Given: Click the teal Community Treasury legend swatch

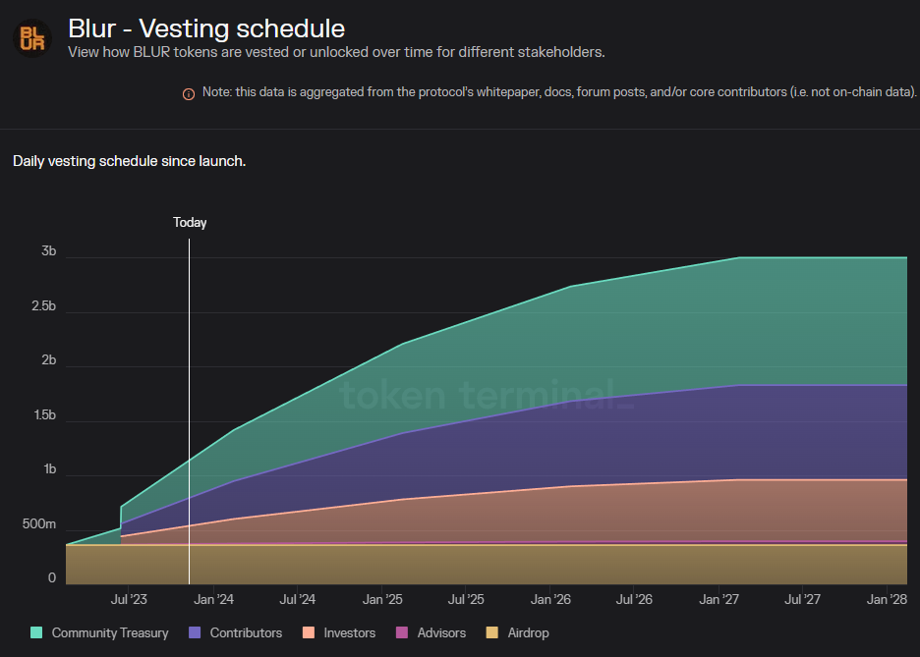Looking at the screenshot, I should pyautogui.click(x=37, y=633).
